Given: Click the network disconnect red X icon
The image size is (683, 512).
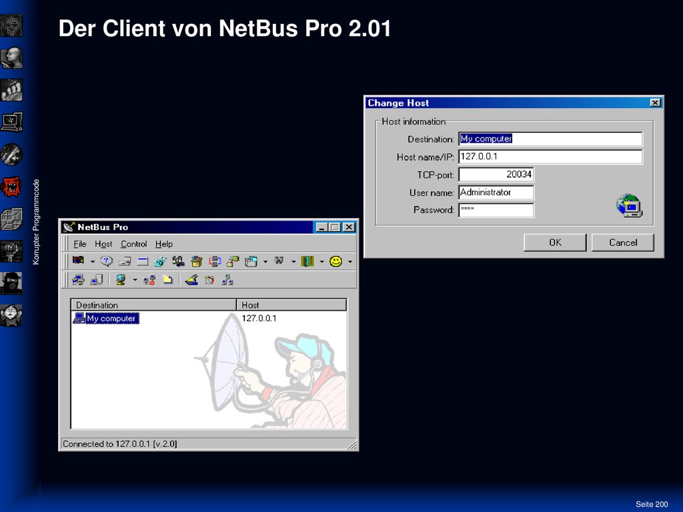Looking at the screenshot, I should click(x=149, y=279).
